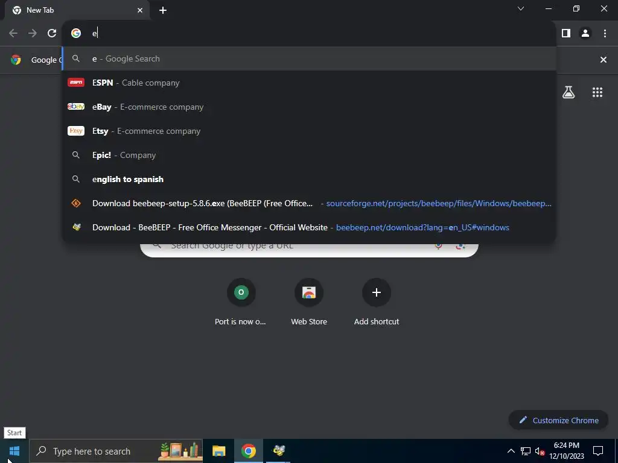Click the SourceForge diamond icon
618x463 pixels.
pos(76,203)
